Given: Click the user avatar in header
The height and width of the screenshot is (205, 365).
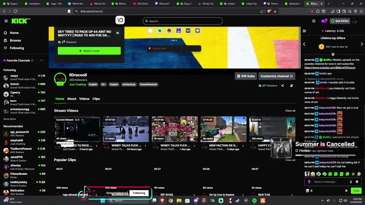Looking at the screenshot, I should point(355,21).
